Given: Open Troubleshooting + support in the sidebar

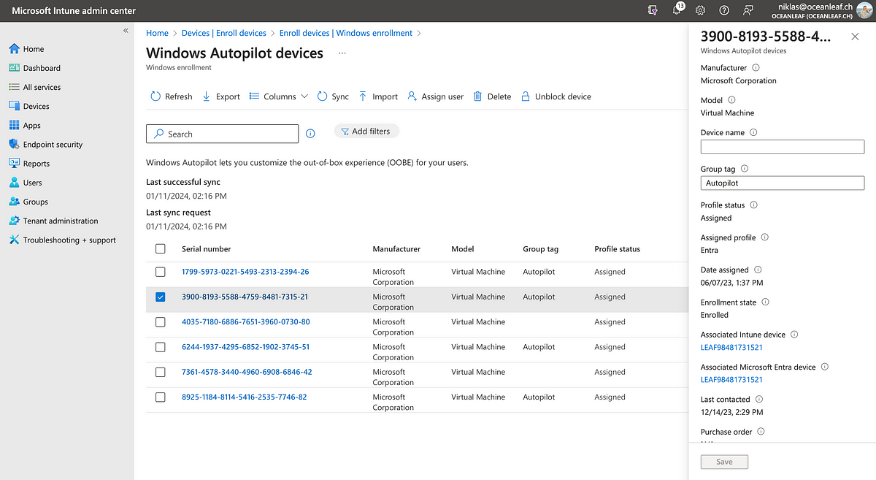Looking at the screenshot, I should pos(62,240).
